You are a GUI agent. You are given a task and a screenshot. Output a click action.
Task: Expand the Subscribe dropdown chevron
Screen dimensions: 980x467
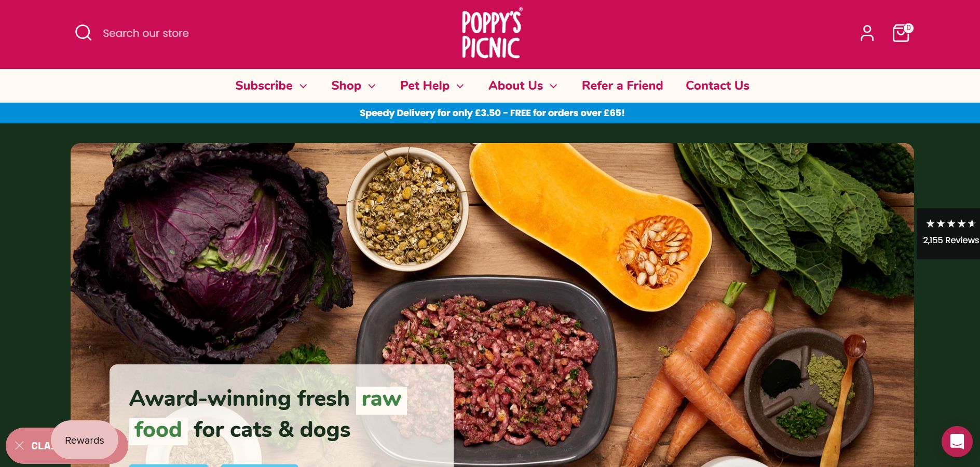coord(304,86)
